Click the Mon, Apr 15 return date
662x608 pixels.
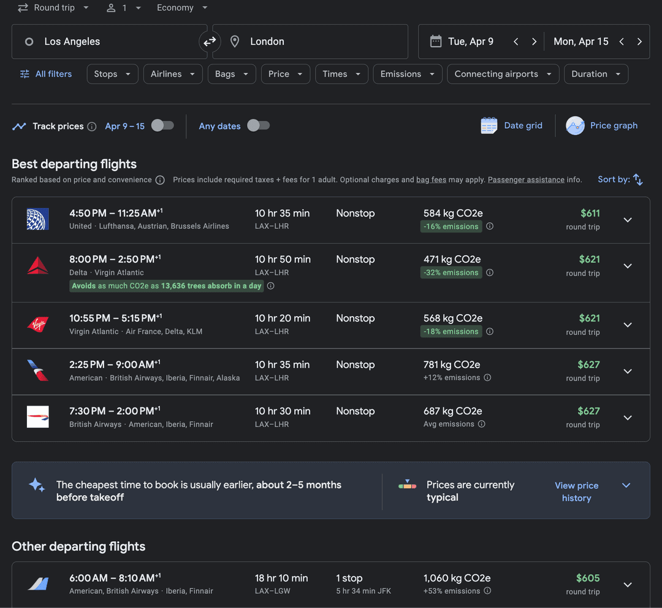click(x=580, y=41)
